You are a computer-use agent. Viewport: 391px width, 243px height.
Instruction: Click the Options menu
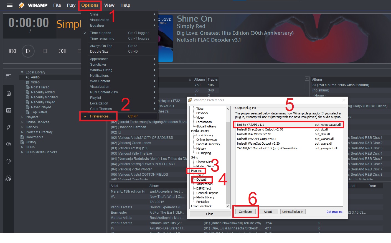coord(90,5)
